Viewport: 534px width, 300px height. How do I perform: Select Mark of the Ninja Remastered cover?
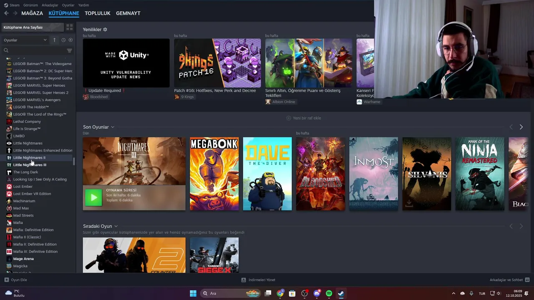tap(480, 174)
